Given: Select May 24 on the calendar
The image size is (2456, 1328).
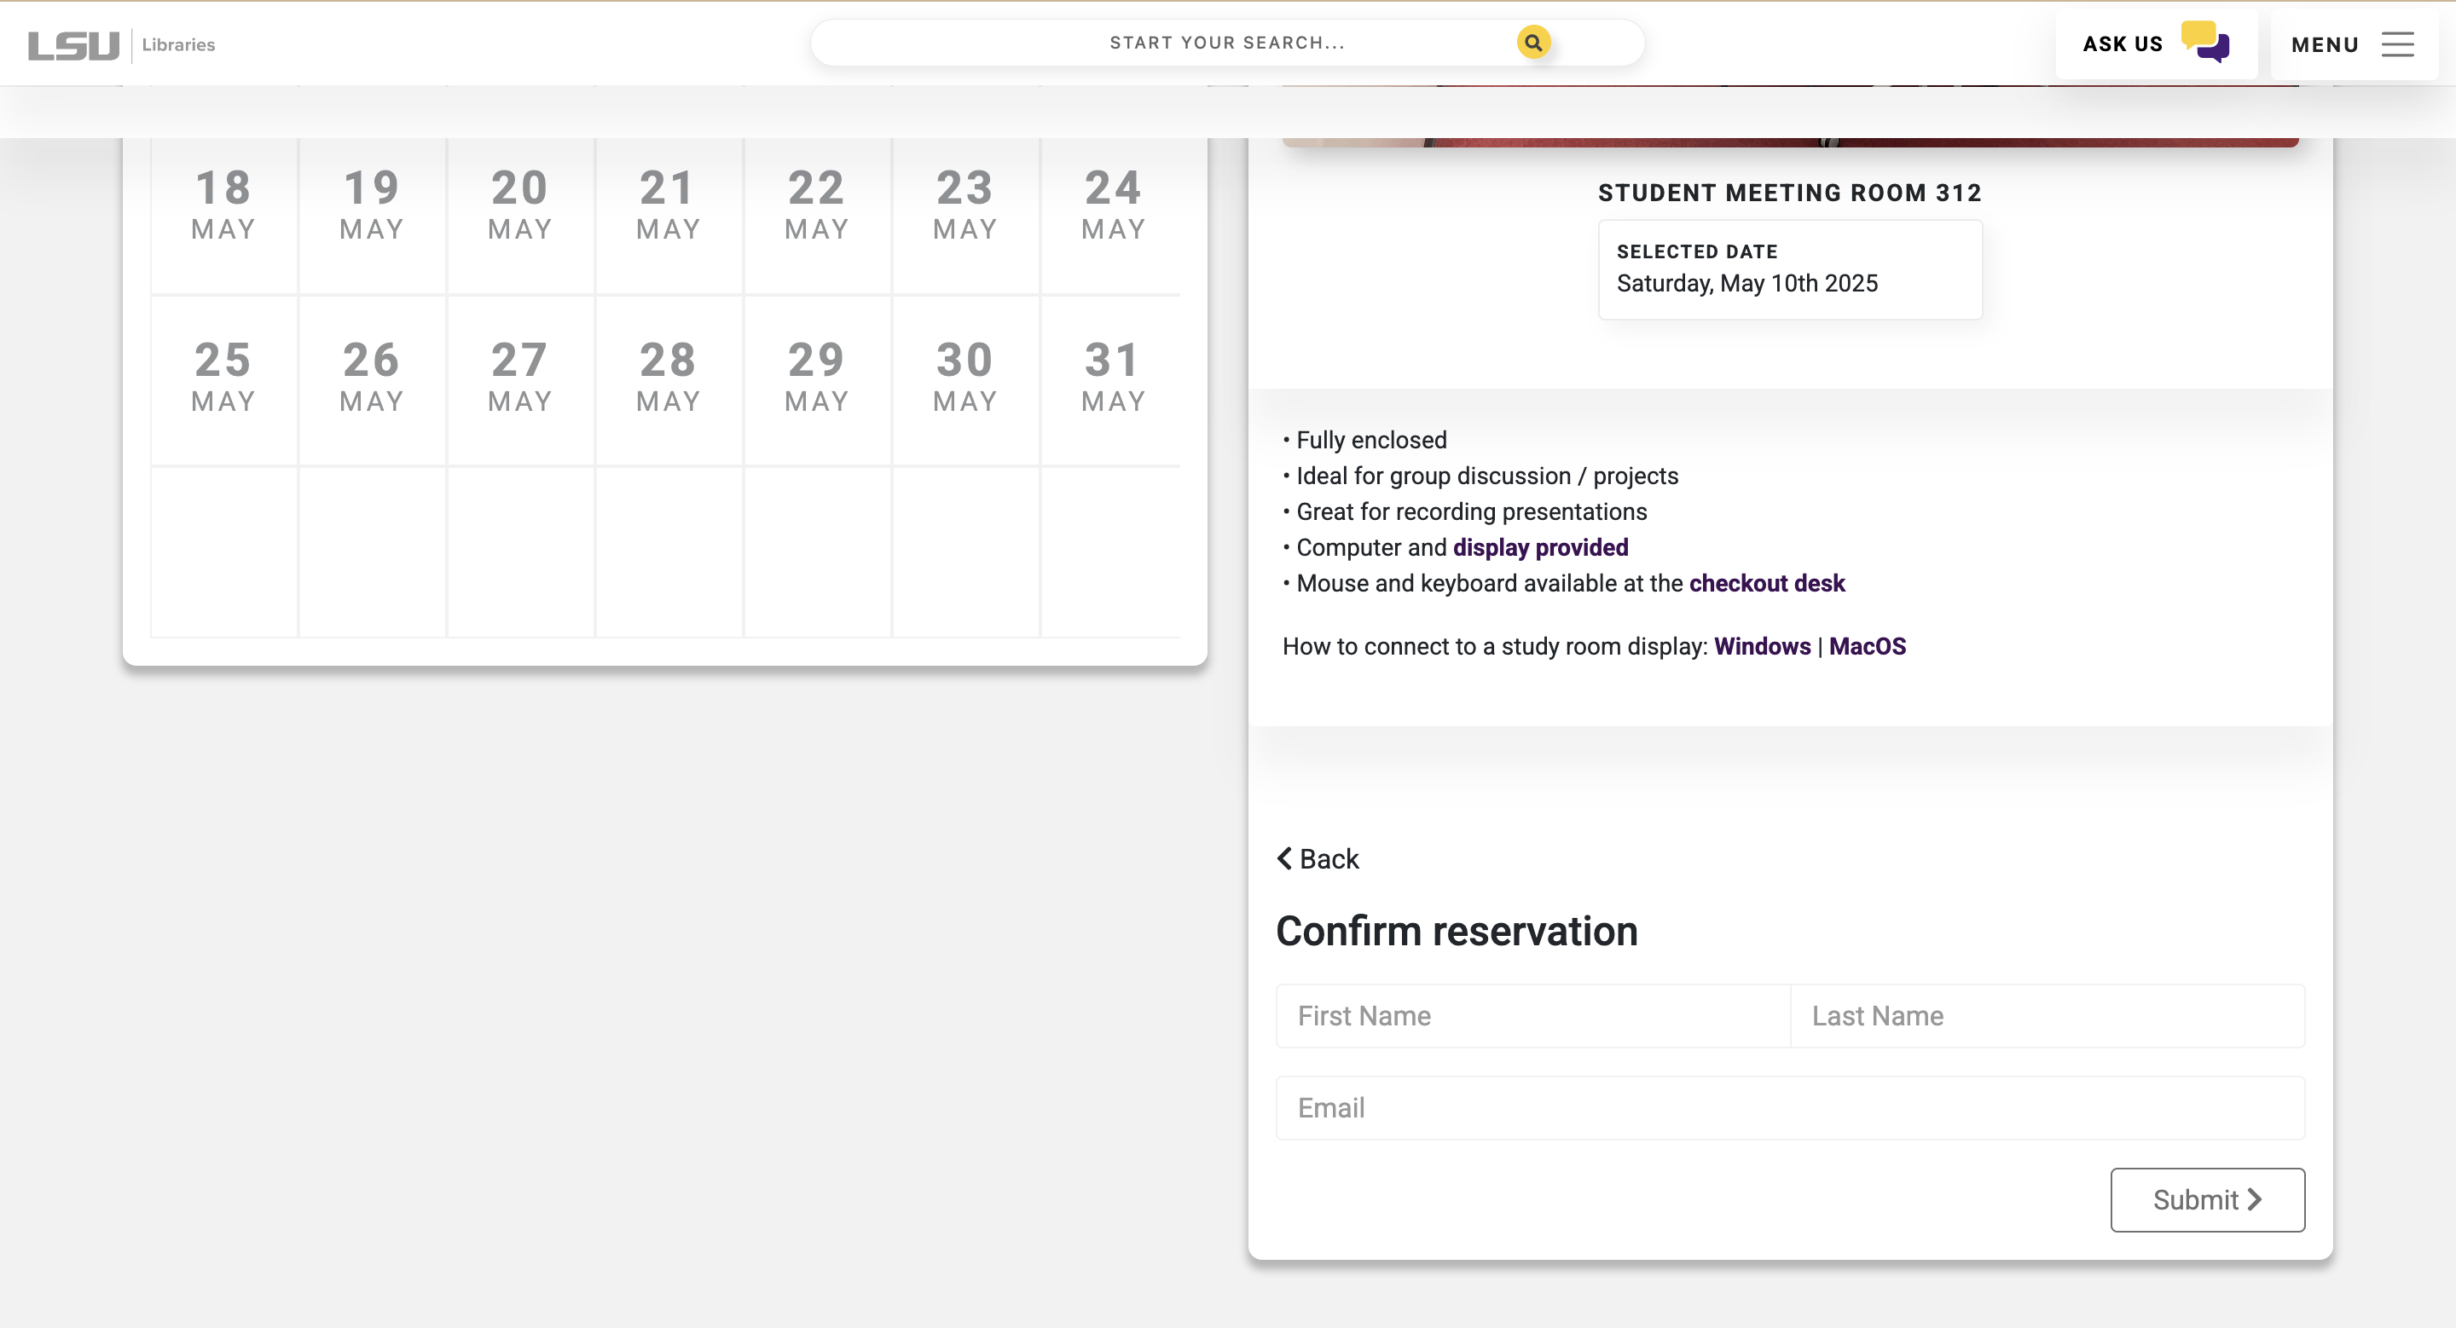Looking at the screenshot, I should tap(1113, 204).
